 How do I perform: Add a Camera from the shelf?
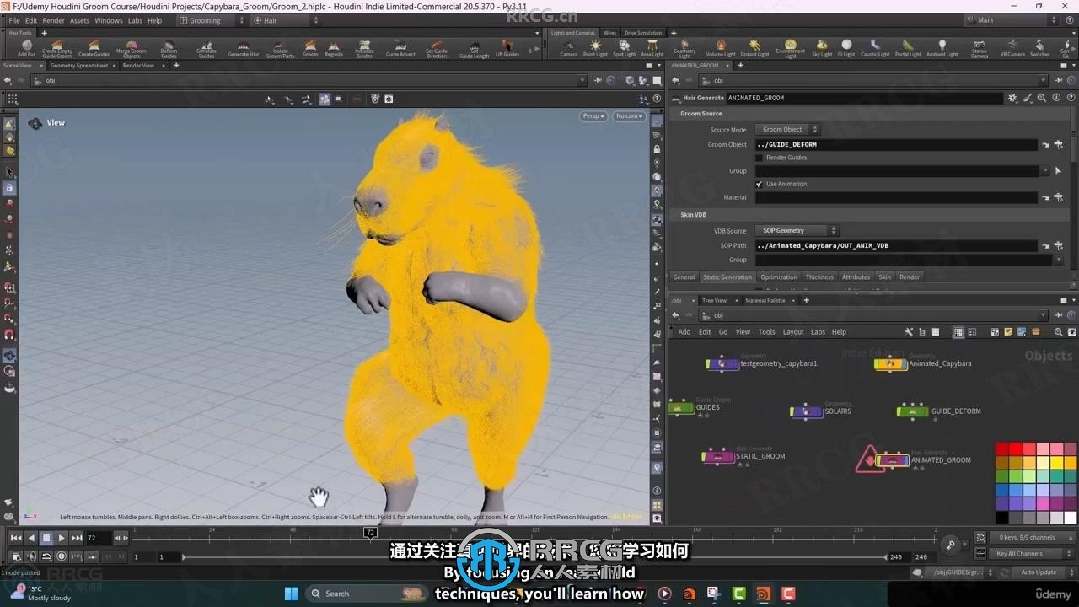coord(569,49)
